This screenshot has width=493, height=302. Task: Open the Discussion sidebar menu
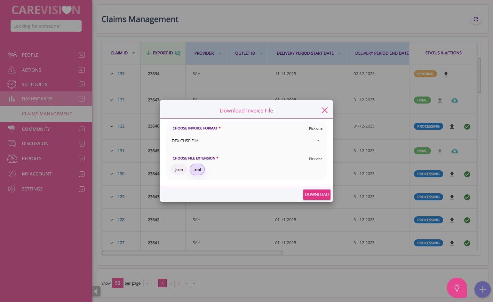pos(46,143)
